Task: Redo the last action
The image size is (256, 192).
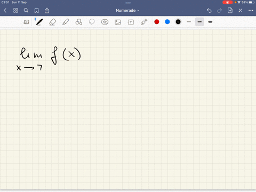Action: (220, 11)
